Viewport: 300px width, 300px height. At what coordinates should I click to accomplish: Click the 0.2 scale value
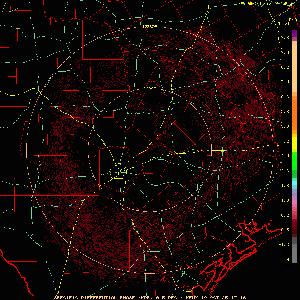pos(285,215)
